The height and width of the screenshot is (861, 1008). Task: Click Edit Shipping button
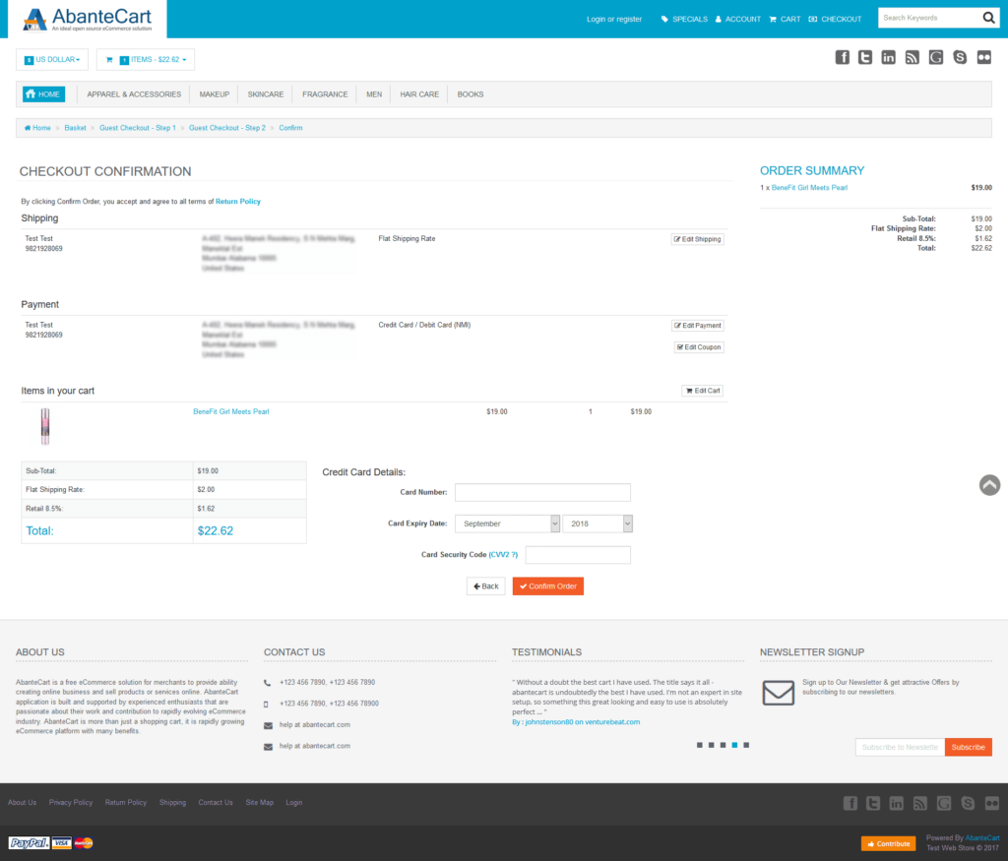coord(697,239)
